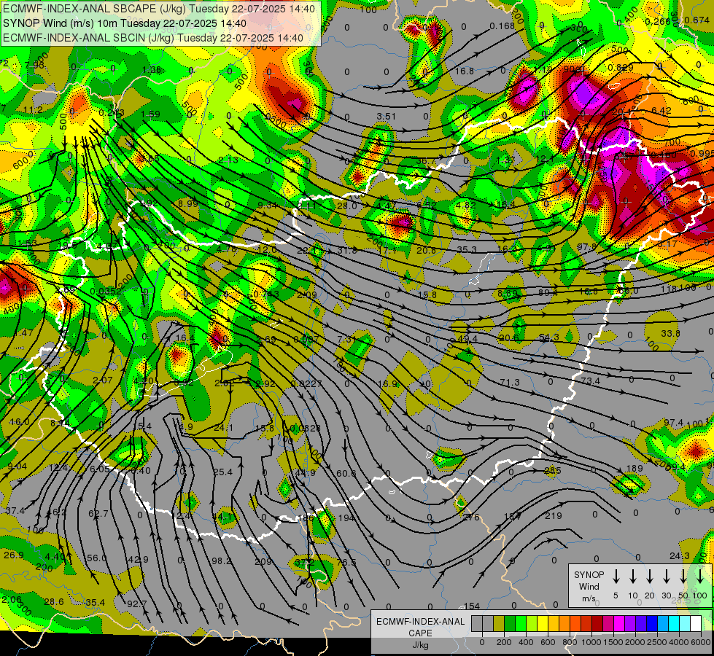Click the CIN value 36.7 on the map
Viewport: 714px width, 656px height.
click(426, 160)
